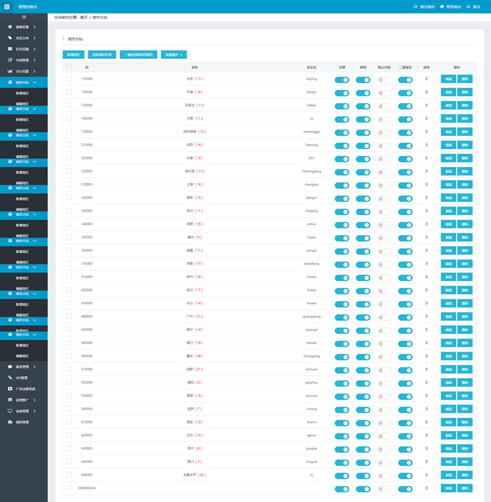Collapse the sidebar with the hamburger icon
Image resolution: width=491 pixels, height=502 pixels.
pos(24,17)
